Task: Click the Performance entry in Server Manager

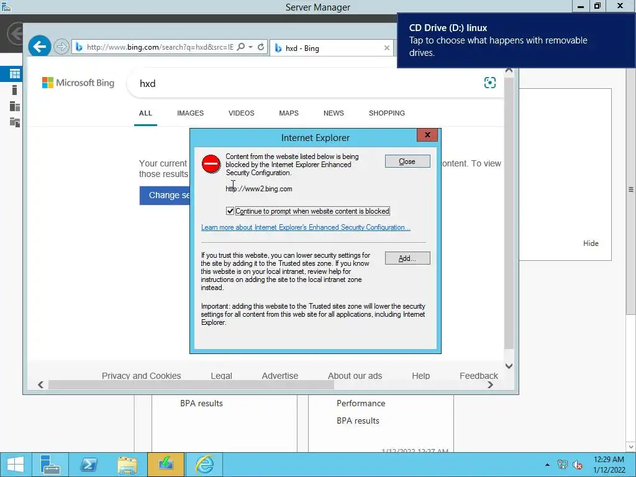Action: [x=361, y=404]
